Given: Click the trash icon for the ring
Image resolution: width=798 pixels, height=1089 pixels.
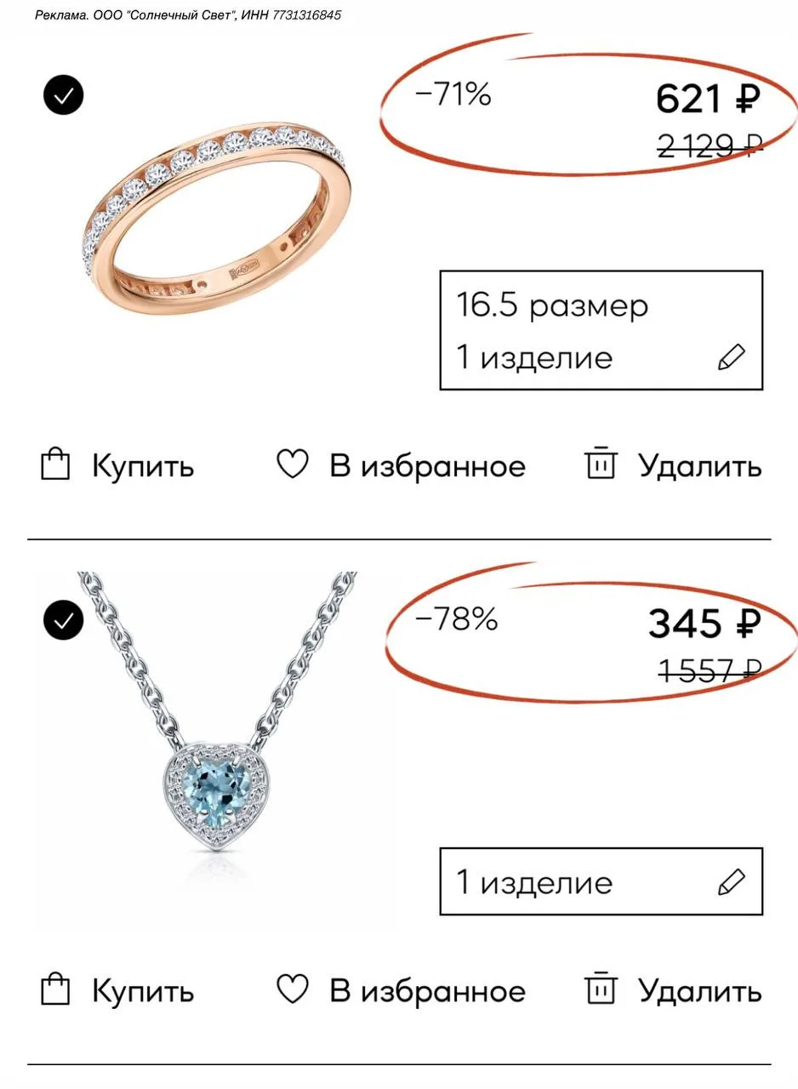Looking at the screenshot, I should (601, 464).
